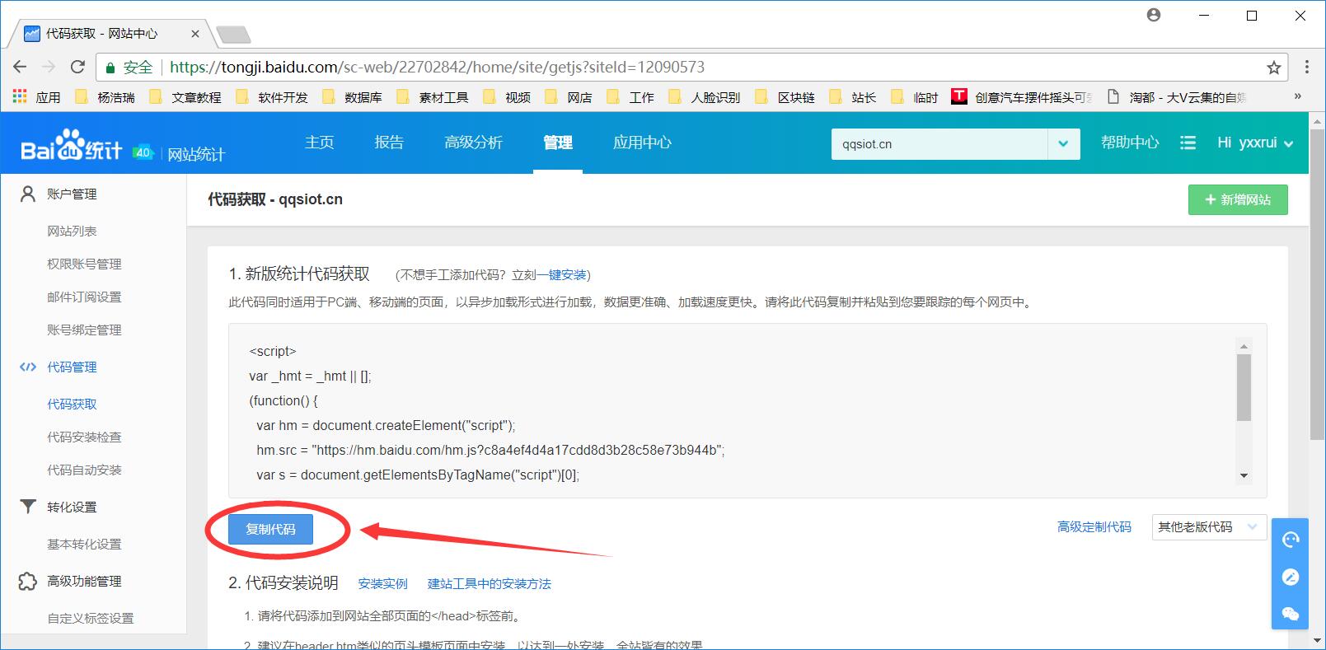Open the Apps grid bookmark icon
Viewport: 1326px width, 650px height.
pos(20,96)
